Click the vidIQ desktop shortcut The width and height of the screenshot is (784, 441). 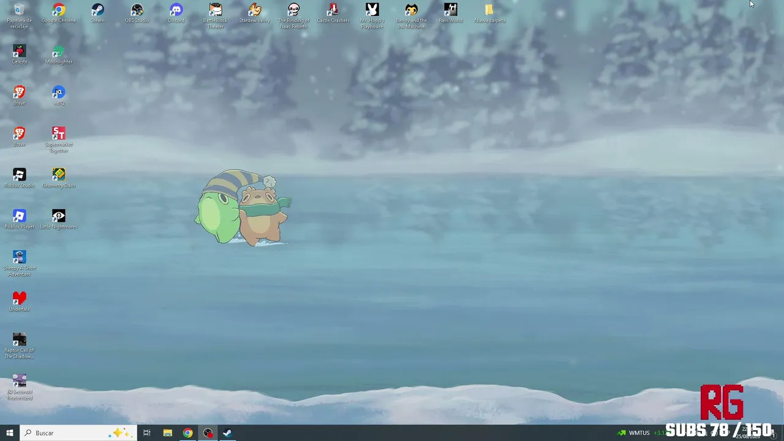point(59,96)
